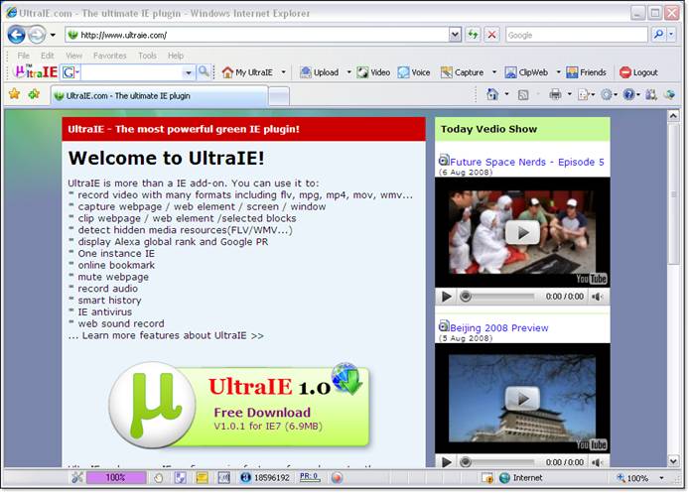Click the red record icon in status bar
689x493 pixels.
pyautogui.click(x=337, y=478)
